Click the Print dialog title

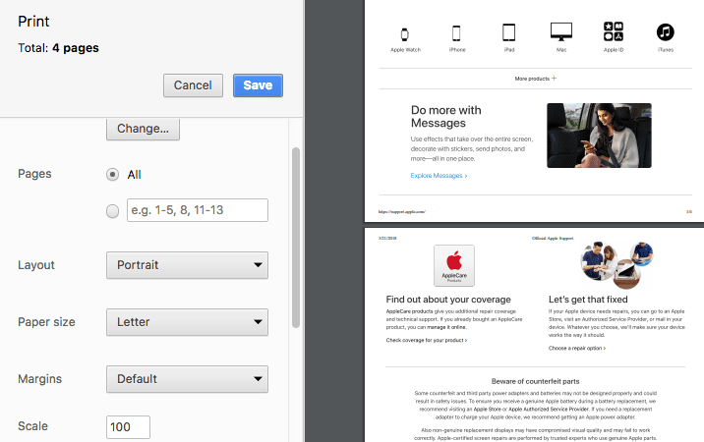pyautogui.click(x=33, y=22)
